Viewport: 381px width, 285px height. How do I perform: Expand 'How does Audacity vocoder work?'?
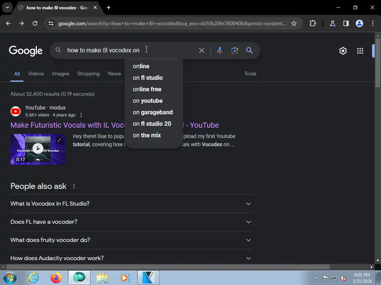[x=131, y=258]
